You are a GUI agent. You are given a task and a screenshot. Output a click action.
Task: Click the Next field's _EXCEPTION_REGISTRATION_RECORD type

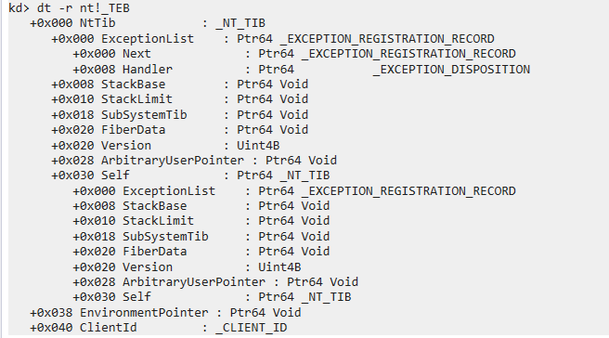(408, 54)
